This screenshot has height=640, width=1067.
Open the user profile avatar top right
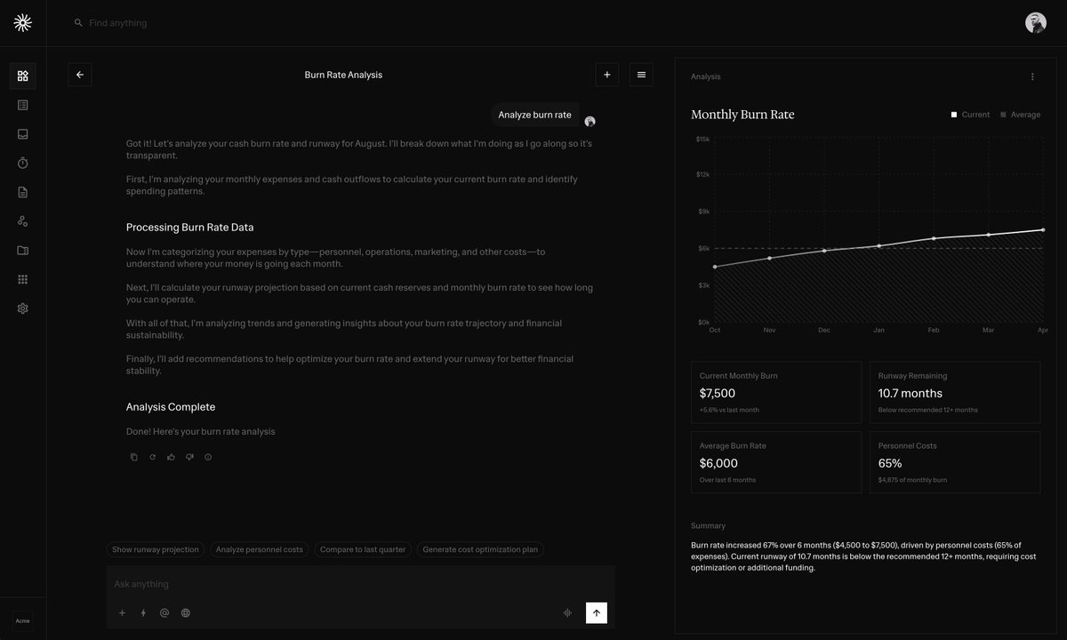pyautogui.click(x=1036, y=23)
